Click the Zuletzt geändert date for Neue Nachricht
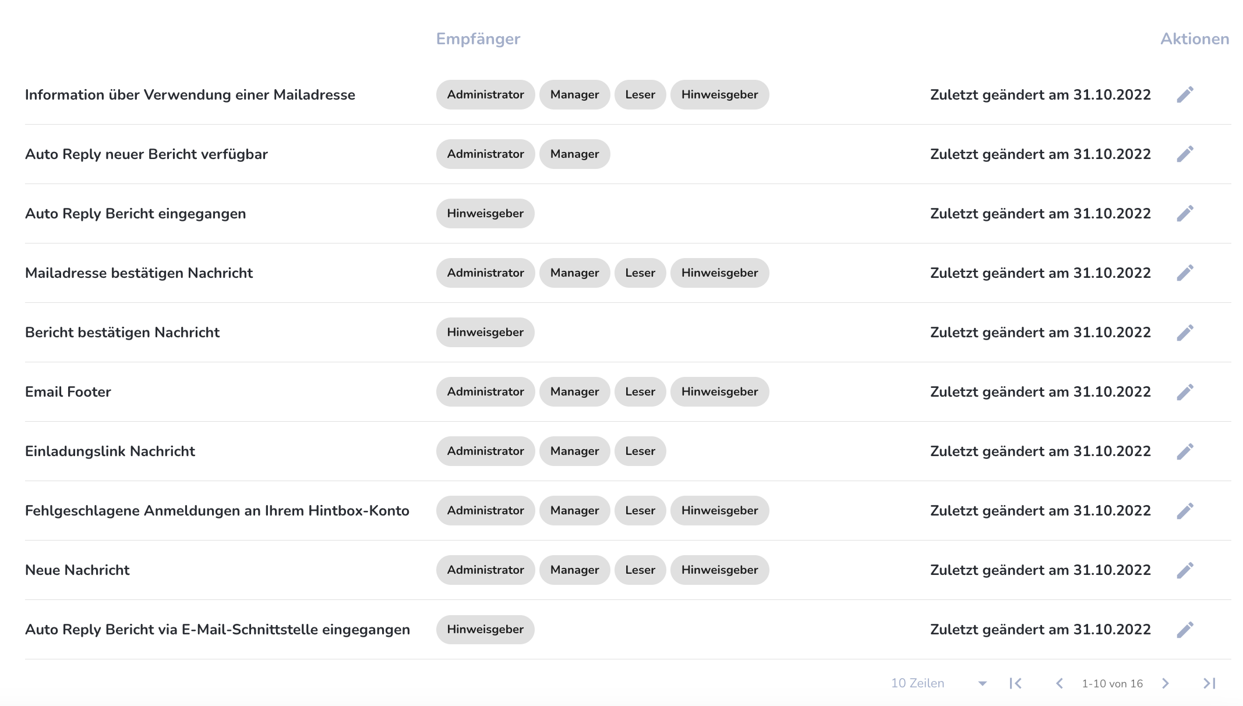Screen dimensions: 1243x706 pos(1040,570)
